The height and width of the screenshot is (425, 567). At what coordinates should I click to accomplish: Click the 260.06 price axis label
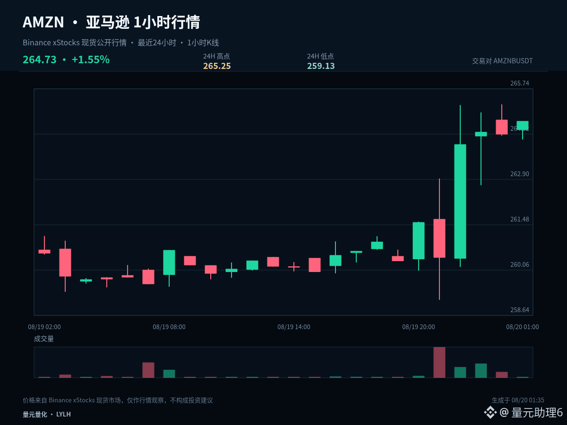tap(520, 264)
